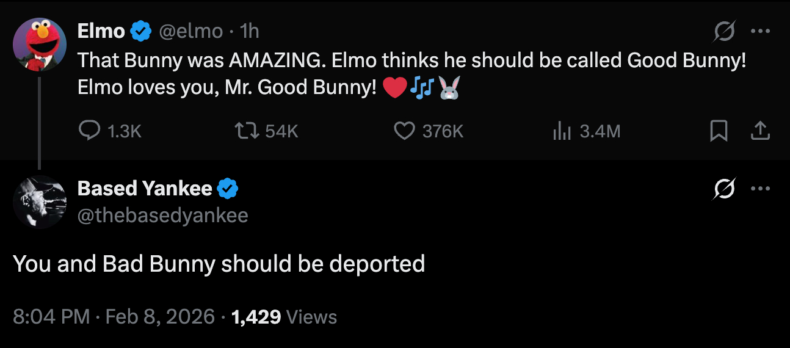Click the reply icon on Elmo's tweet
The image size is (790, 348).
[x=90, y=131]
